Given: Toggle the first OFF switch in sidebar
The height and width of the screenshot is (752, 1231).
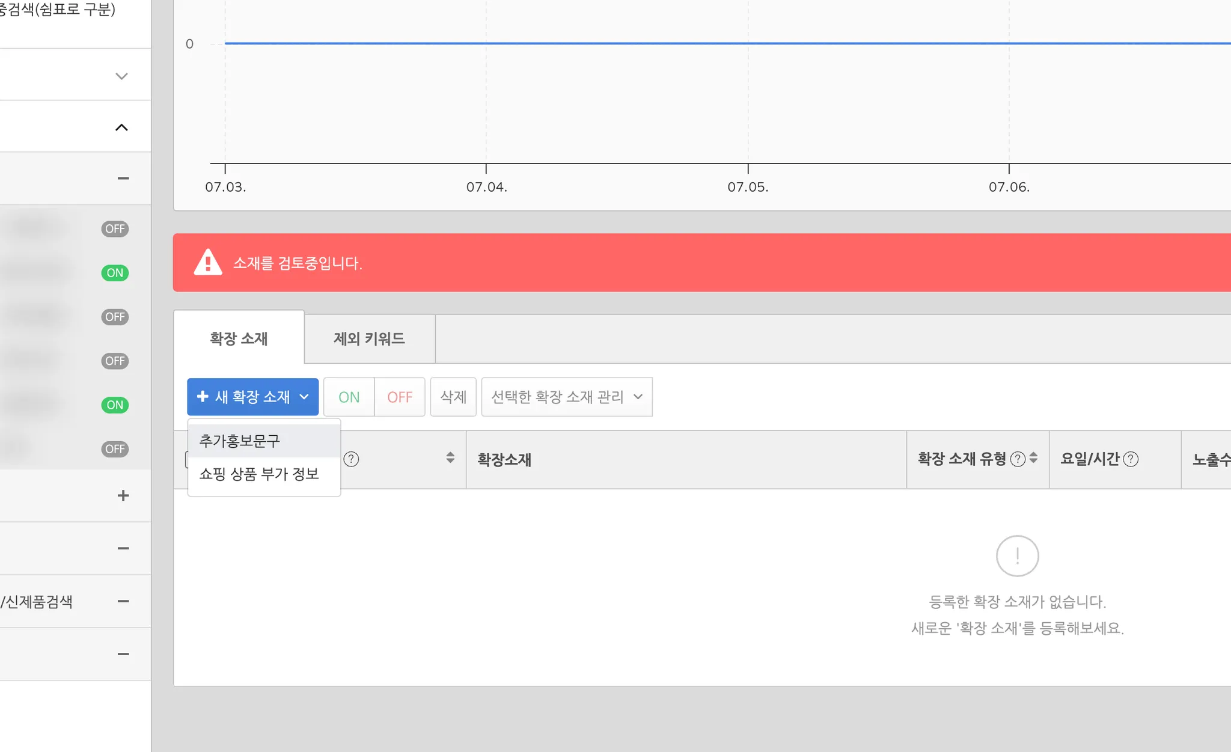Looking at the screenshot, I should 115,229.
